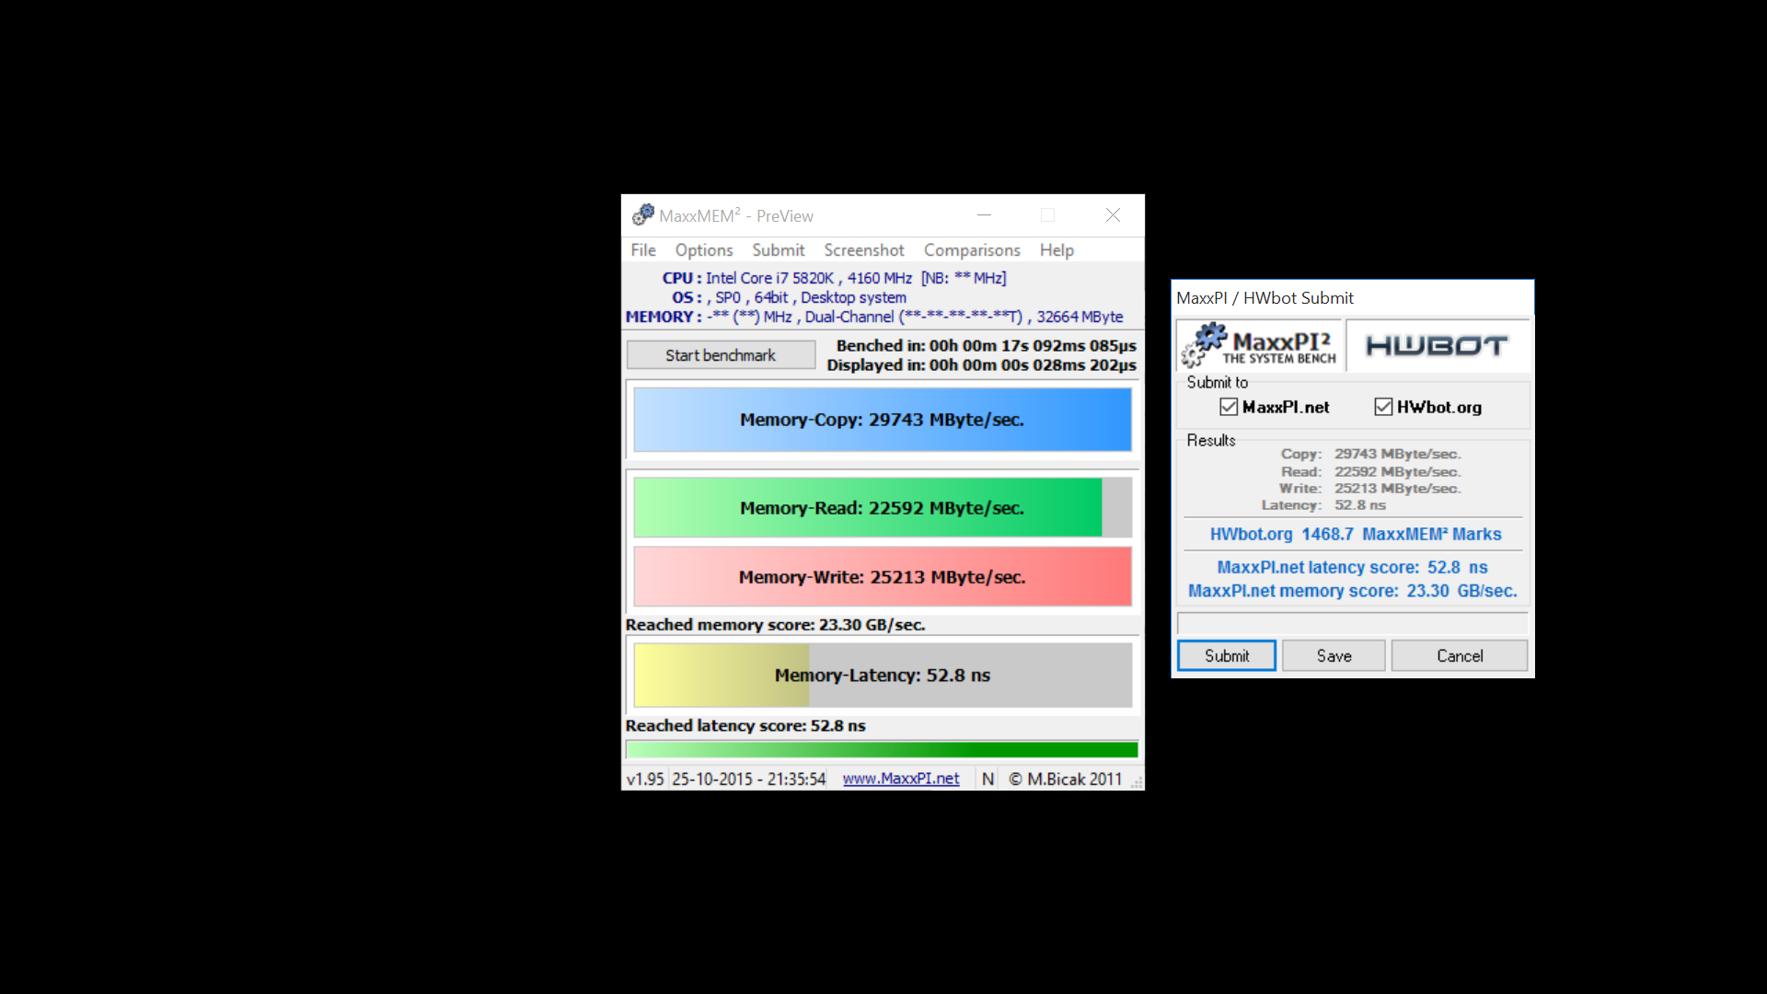Close the MaxxMEM² PreView window
This screenshot has width=1767, height=994.
[1113, 215]
